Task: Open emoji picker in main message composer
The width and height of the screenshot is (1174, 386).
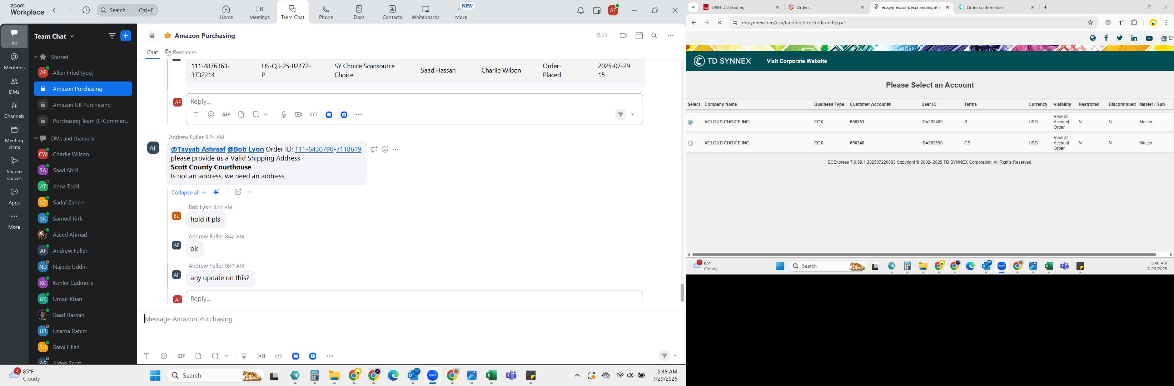Action: click(x=164, y=356)
